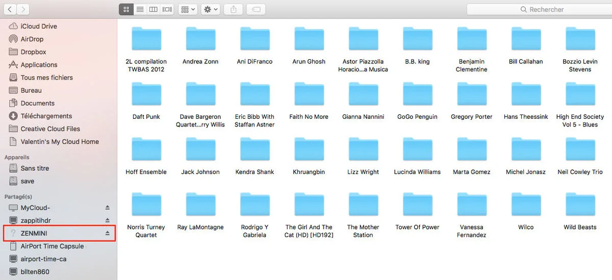Screen dimensions: 612x280
Task: Switch to icon view mode
Action: point(126,9)
